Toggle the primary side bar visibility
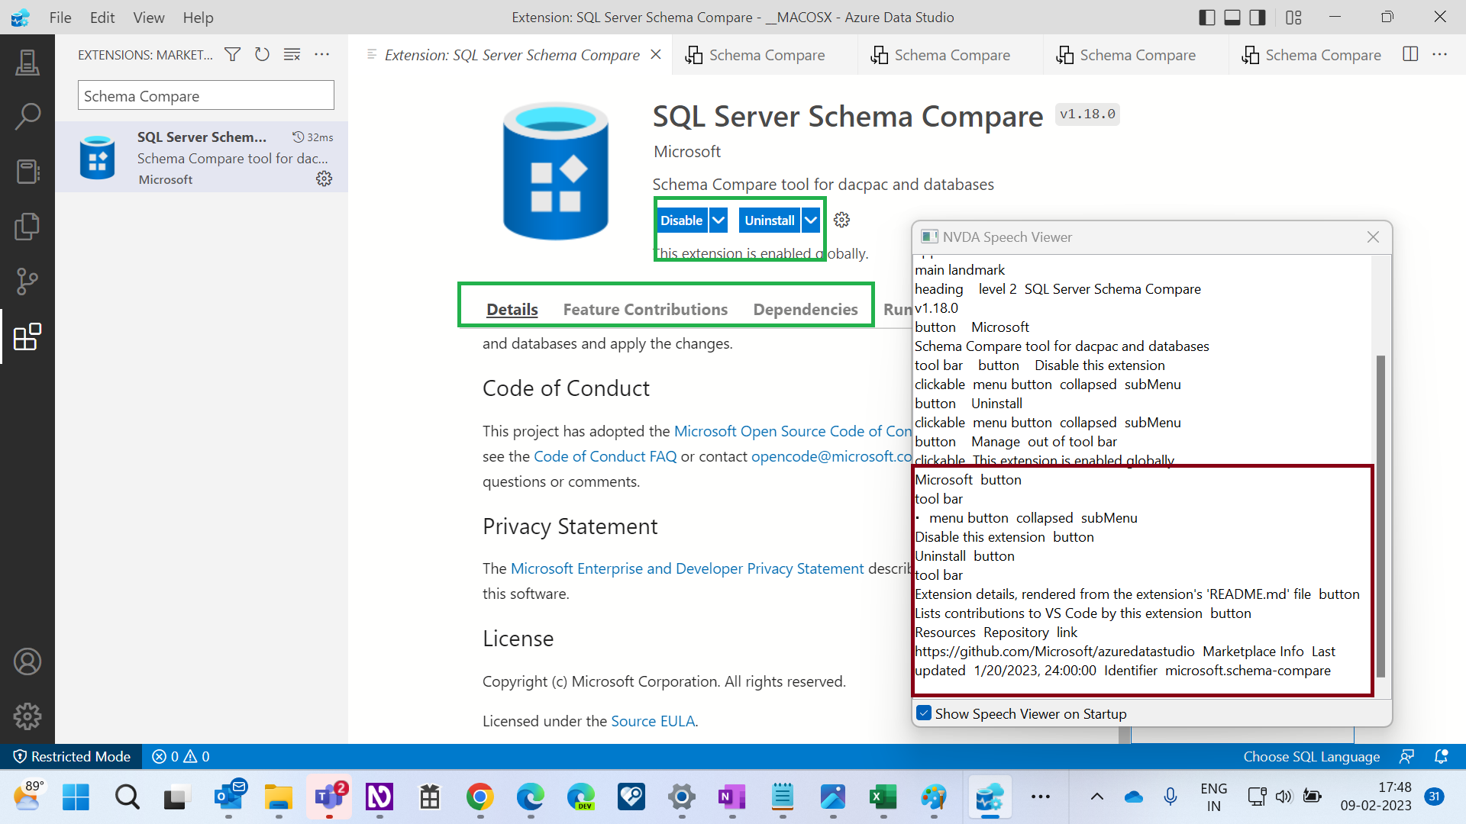Image resolution: width=1466 pixels, height=824 pixels. 1207,17
